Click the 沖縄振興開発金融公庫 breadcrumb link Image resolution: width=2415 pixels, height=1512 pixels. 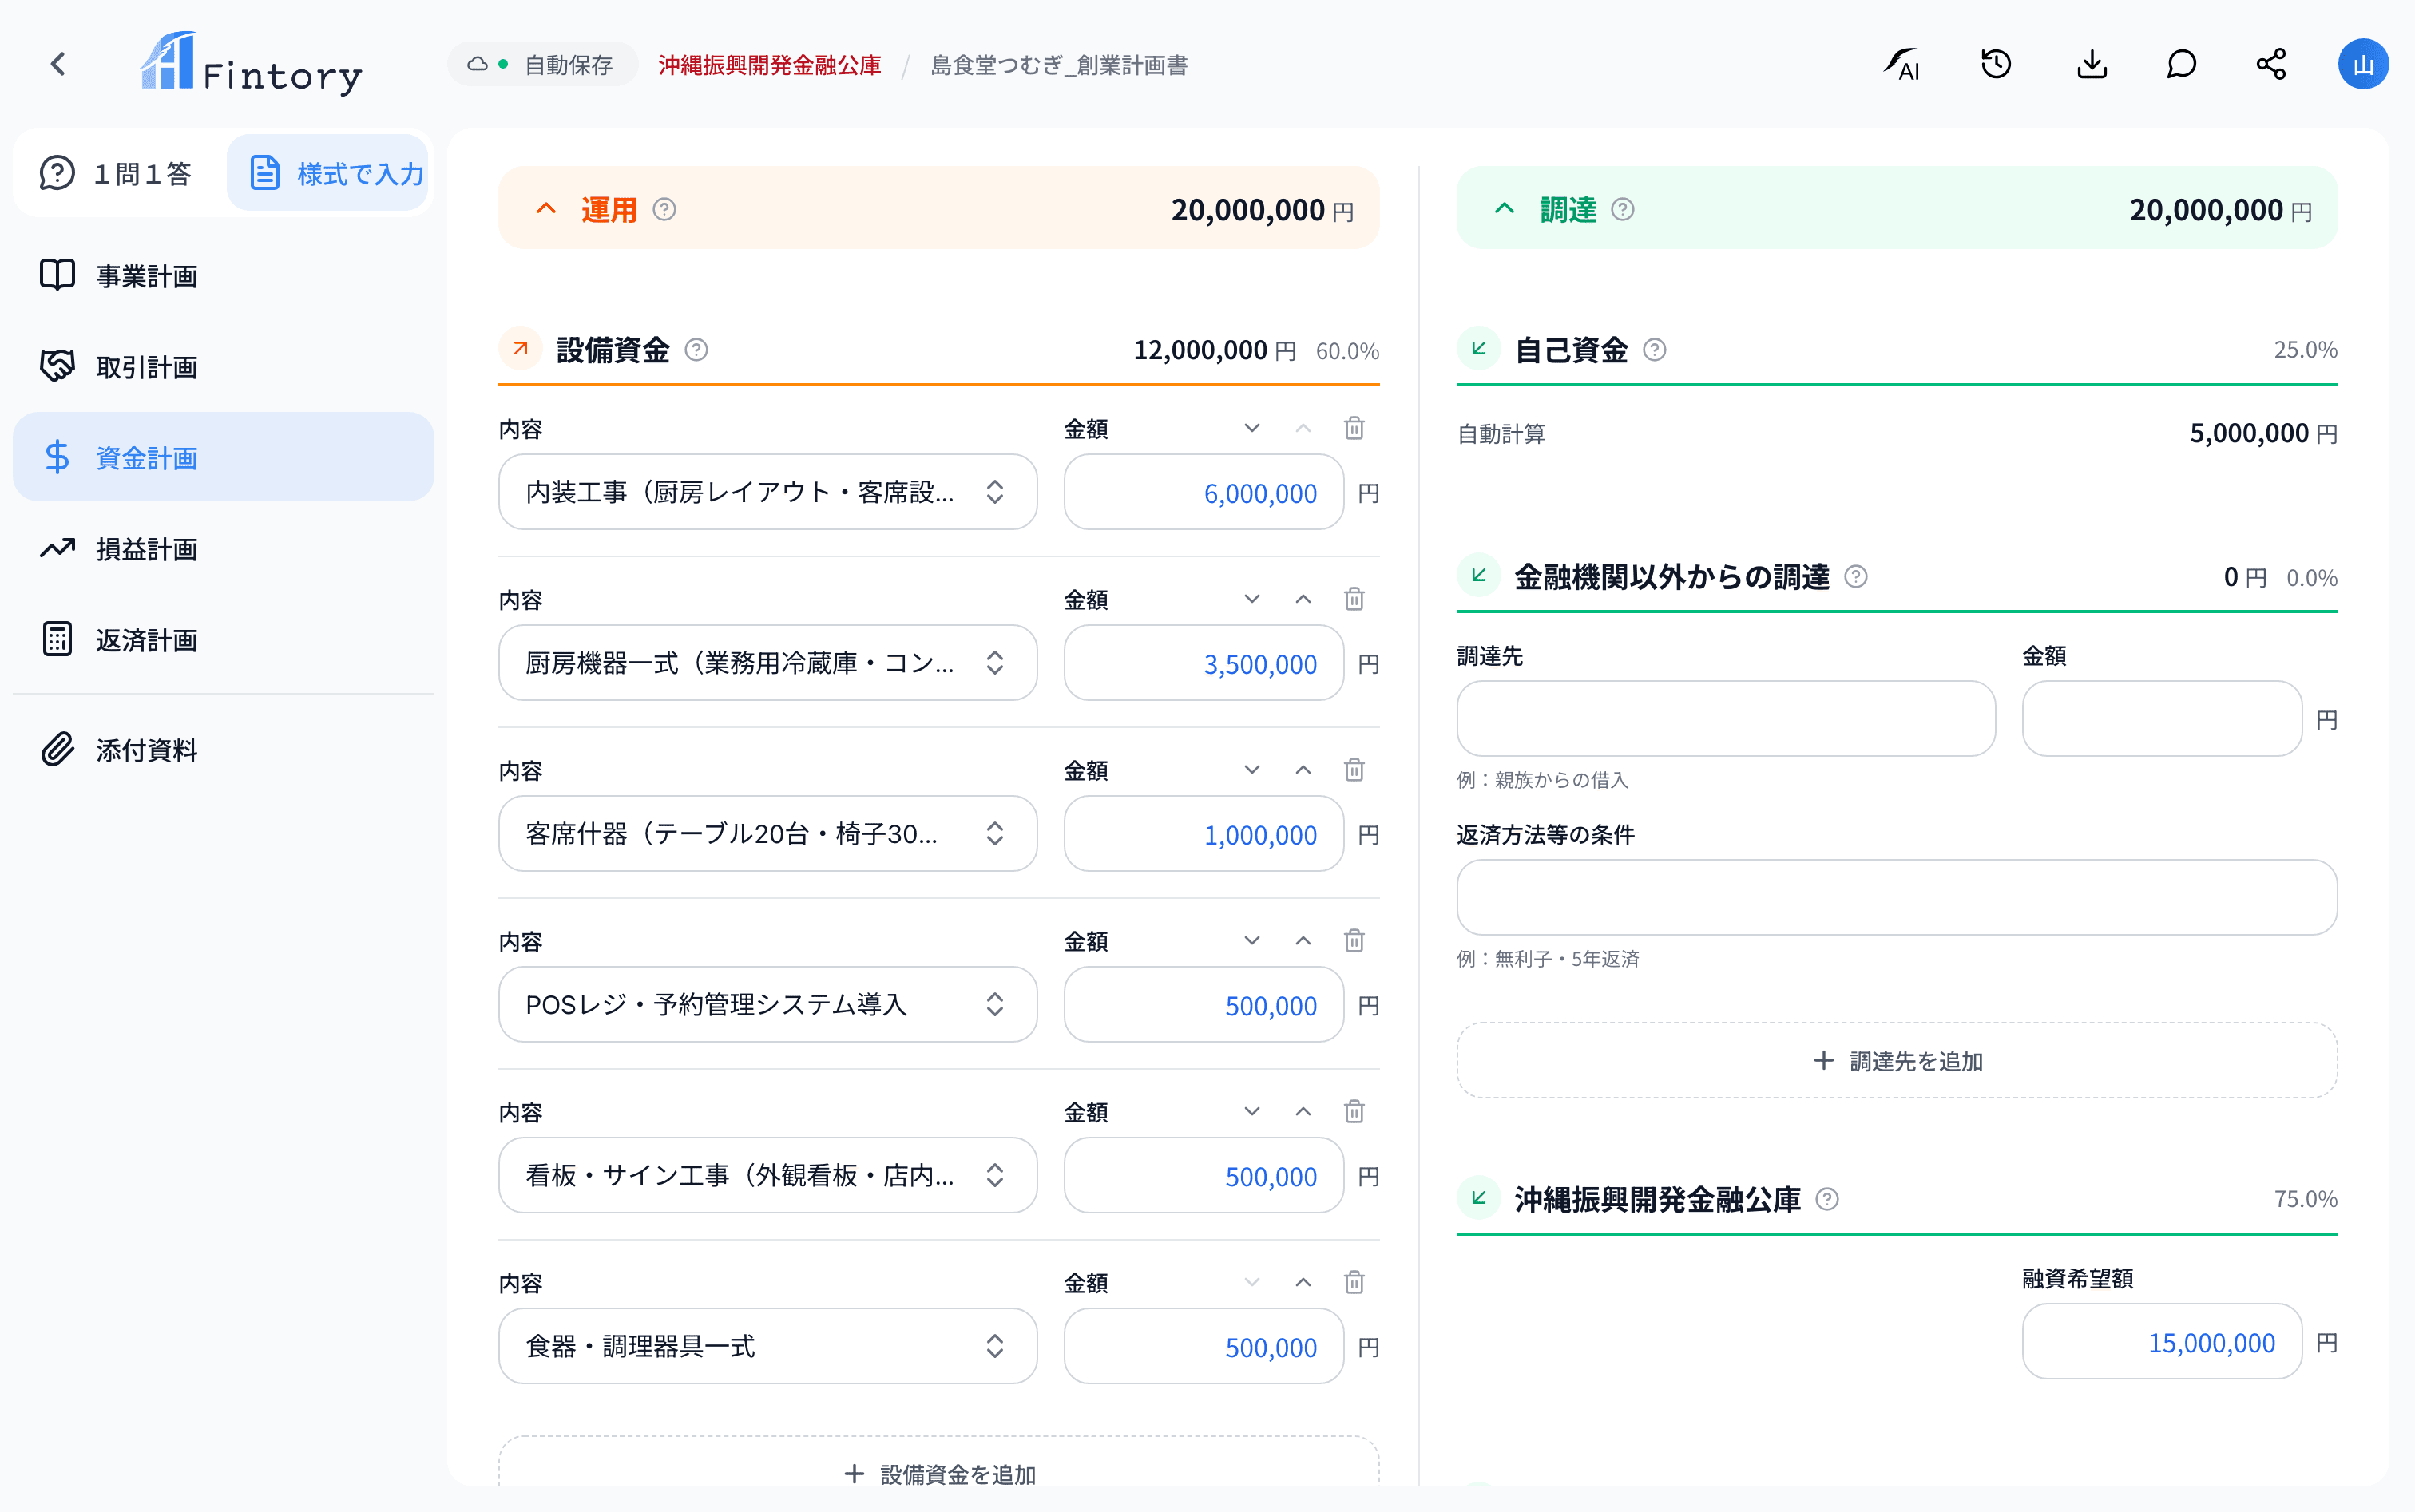coord(769,65)
